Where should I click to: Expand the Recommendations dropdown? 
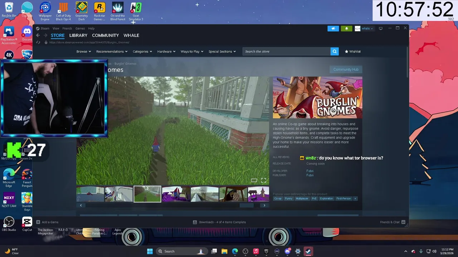click(112, 51)
